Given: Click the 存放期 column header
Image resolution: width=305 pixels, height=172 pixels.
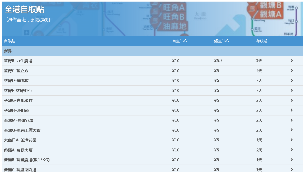Looking at the screenshot, I should click(x=261, y=41).
